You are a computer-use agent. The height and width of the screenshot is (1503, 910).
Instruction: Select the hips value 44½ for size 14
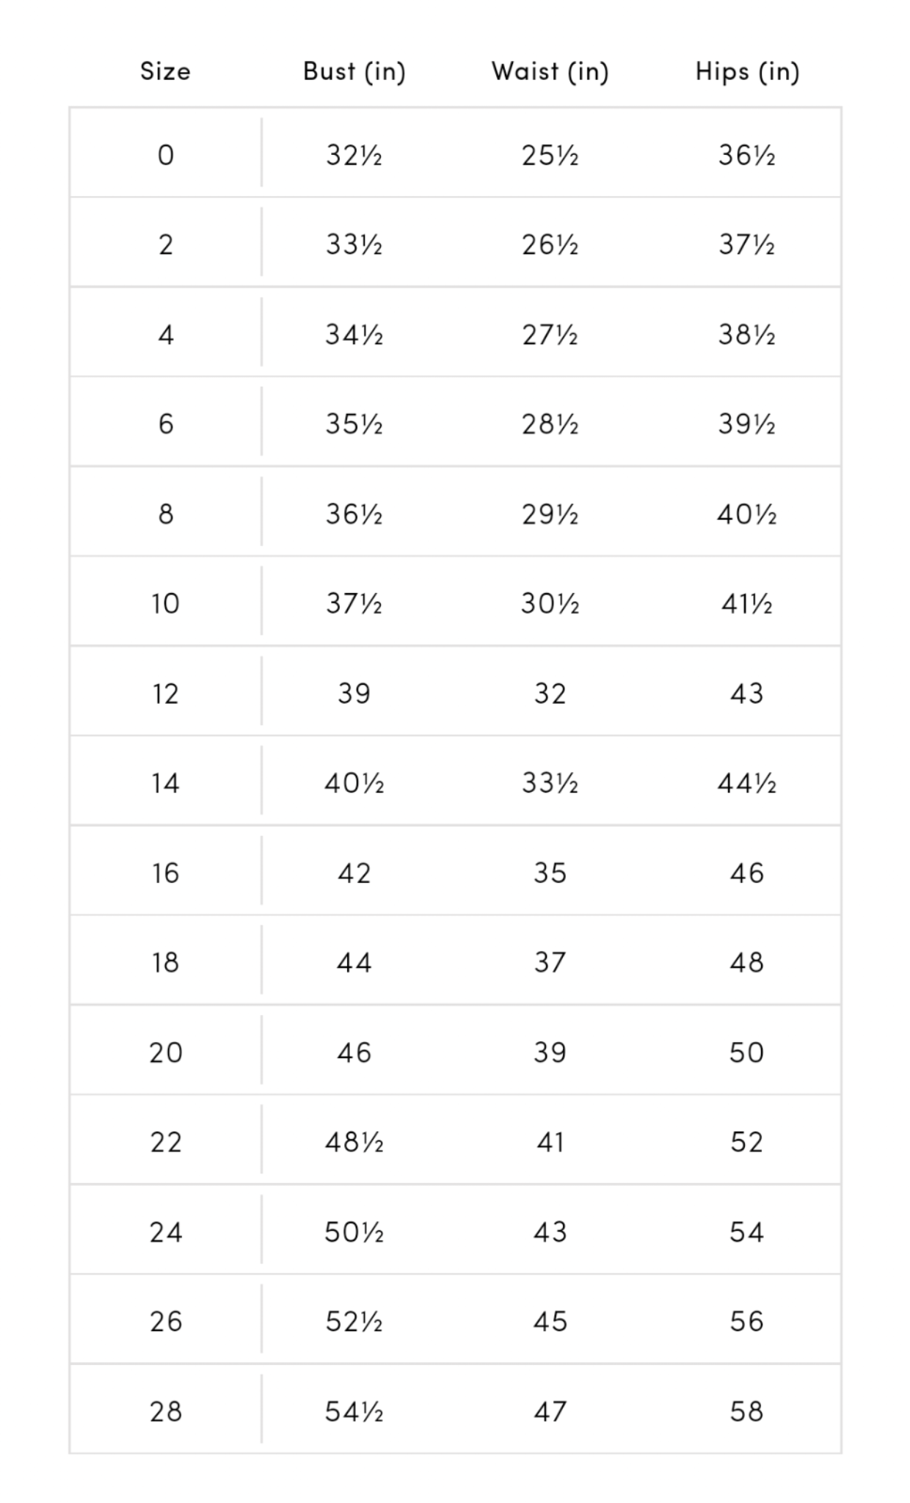(x=746, y=783)
